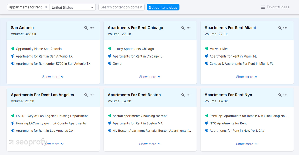Click green megaphone beside RentHop headline
This screenshot has height=155, width=299.
(206, 116)
